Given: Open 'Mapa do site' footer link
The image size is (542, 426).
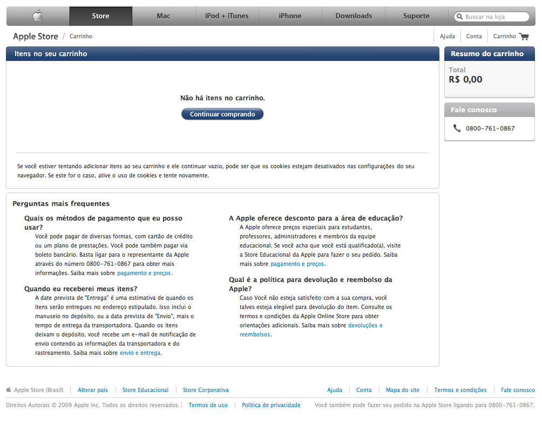Looking at the screenshot, I should click(x=403, y=390).
